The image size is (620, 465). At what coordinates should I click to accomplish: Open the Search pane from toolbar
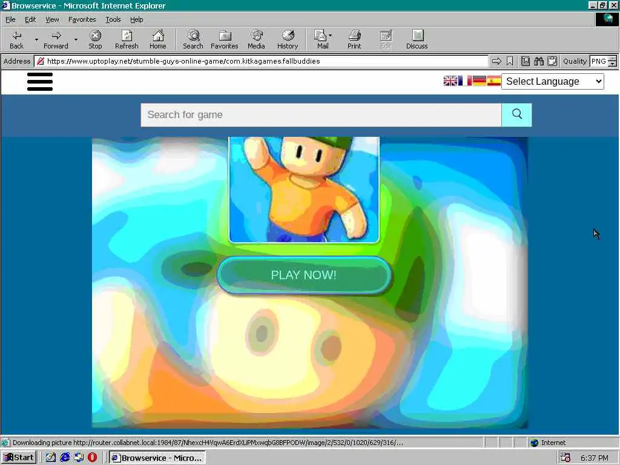click(x=193, y=39)
